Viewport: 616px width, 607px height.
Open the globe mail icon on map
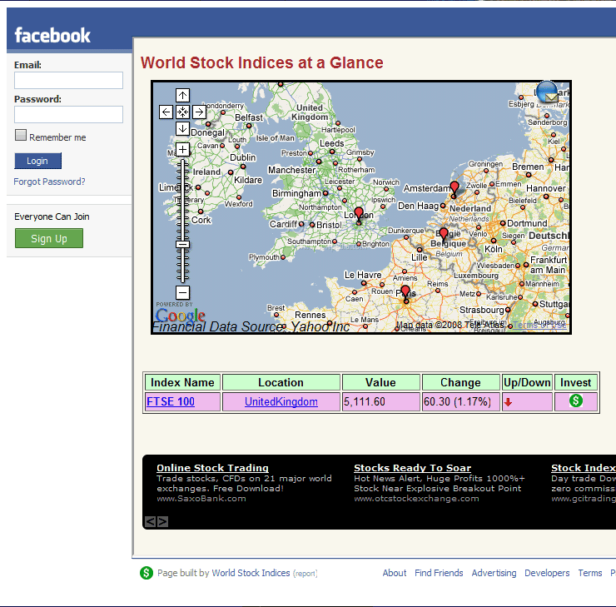coord(547,92)
